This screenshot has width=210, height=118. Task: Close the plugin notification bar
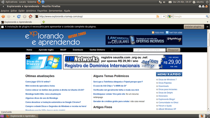click(207, 27)
